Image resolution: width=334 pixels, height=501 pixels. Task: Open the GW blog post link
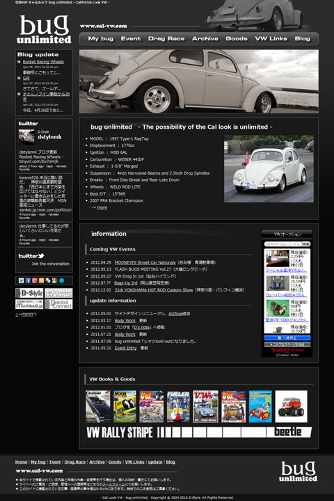pos(26,78)
